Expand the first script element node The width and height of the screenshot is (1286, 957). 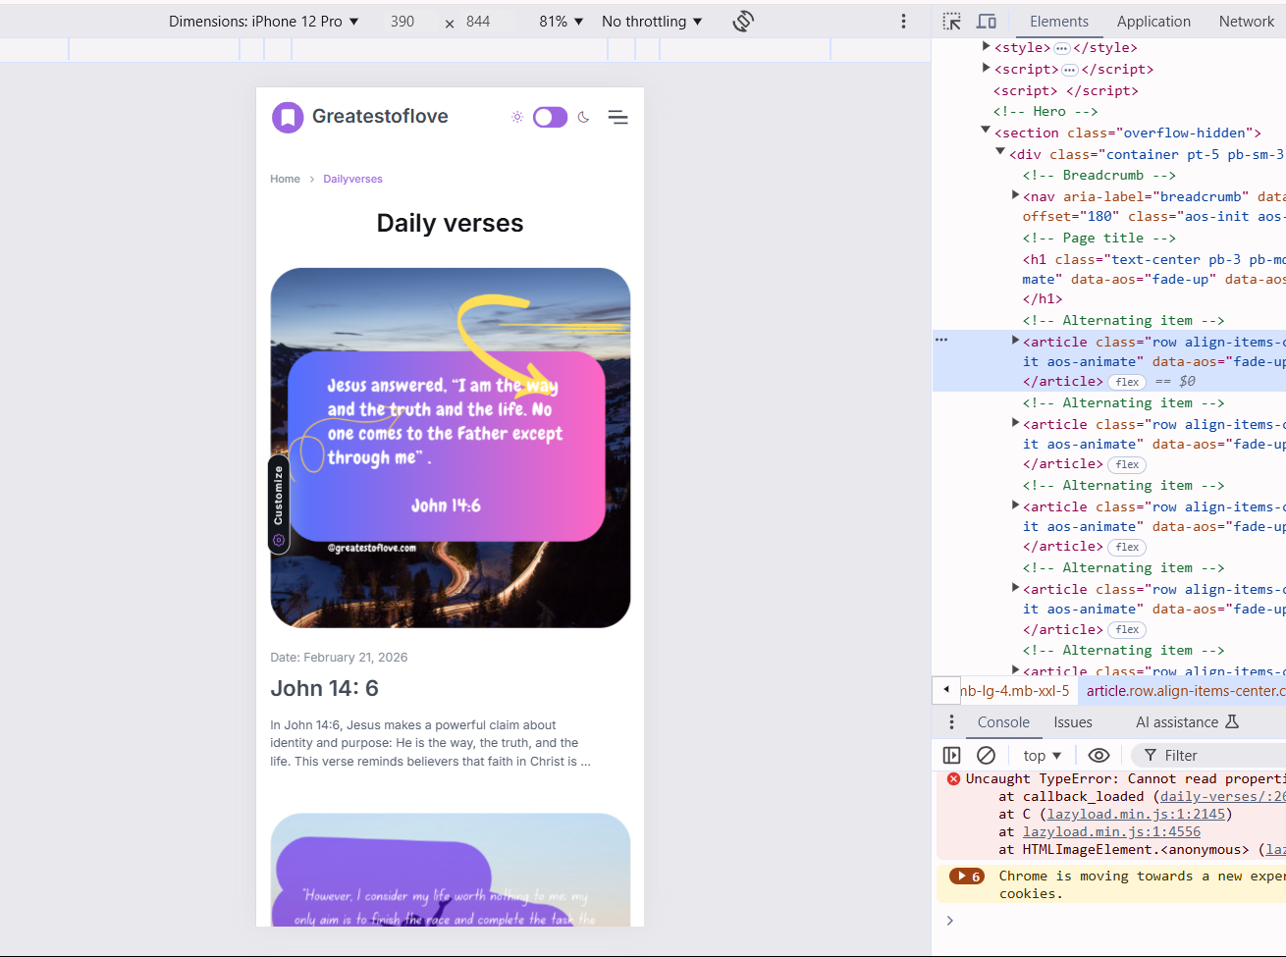[986, 68]
